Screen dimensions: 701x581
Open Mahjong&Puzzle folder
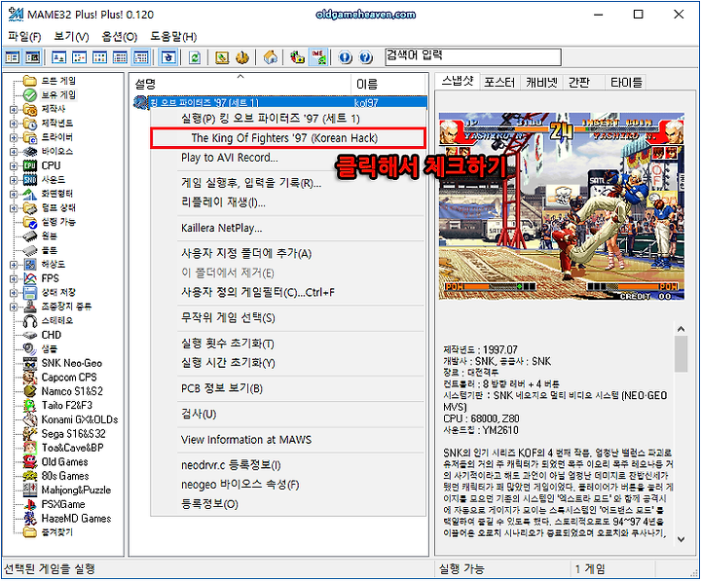click(76, 490)
